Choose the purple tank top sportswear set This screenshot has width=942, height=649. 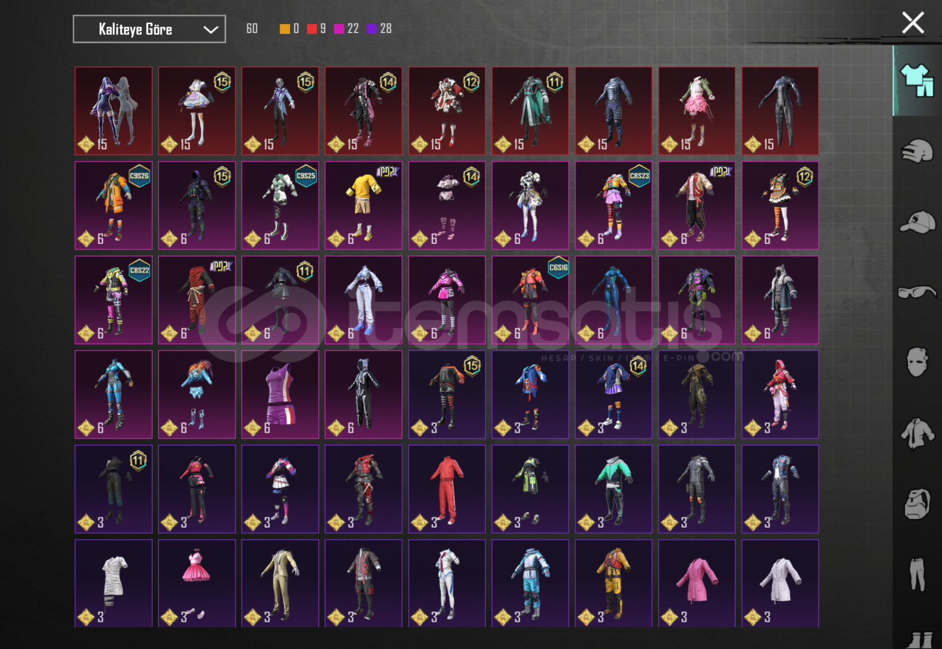280,395
